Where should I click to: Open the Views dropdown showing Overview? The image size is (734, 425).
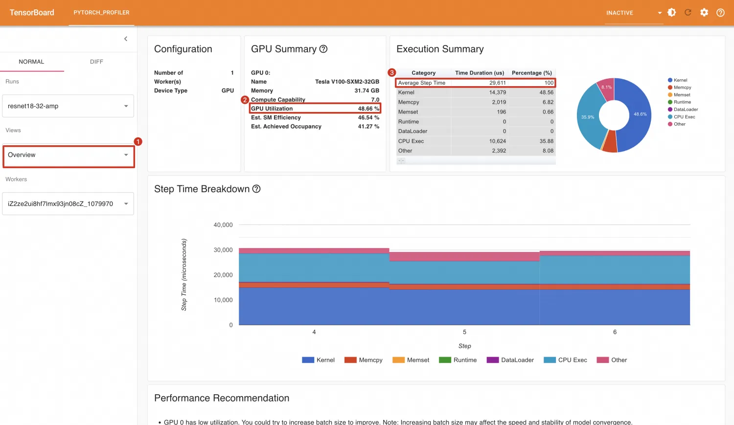(68, 155)
